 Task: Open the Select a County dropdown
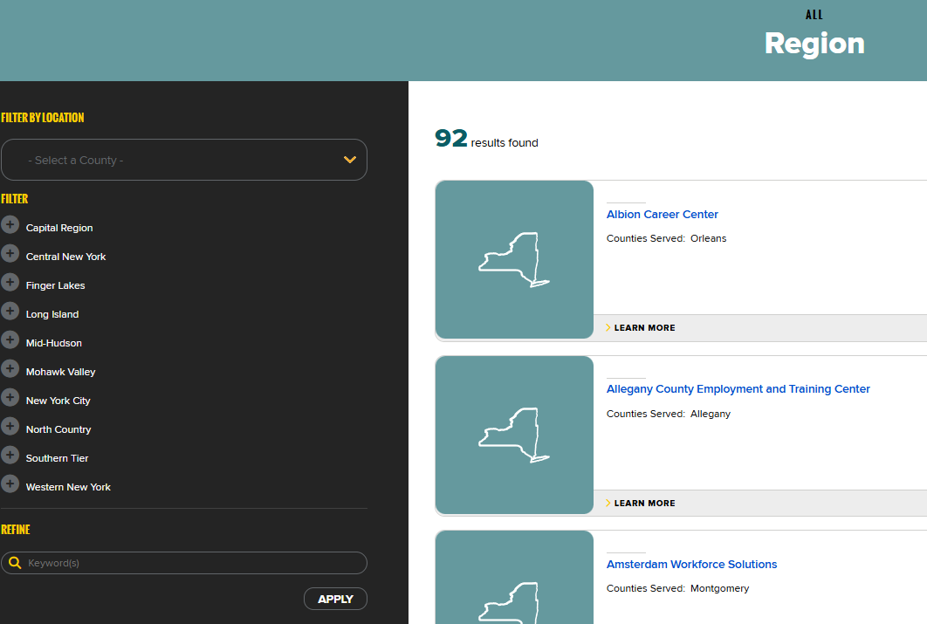pyautogui.click(x=184, y=160)
